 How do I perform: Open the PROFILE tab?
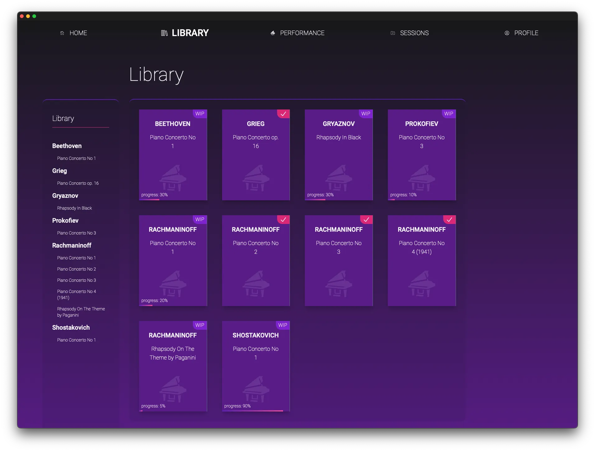pos(521,33)
